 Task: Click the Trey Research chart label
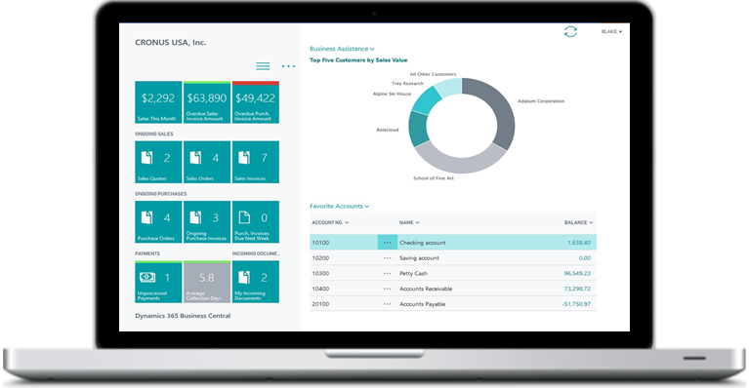407,84
